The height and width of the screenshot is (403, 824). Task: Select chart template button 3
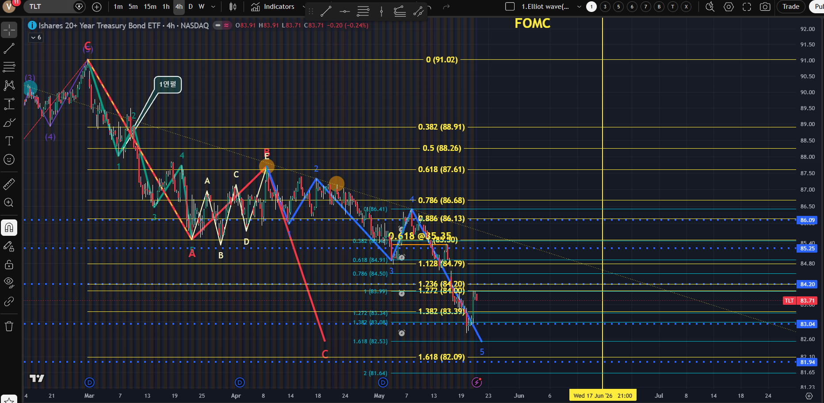pos(605,7)
